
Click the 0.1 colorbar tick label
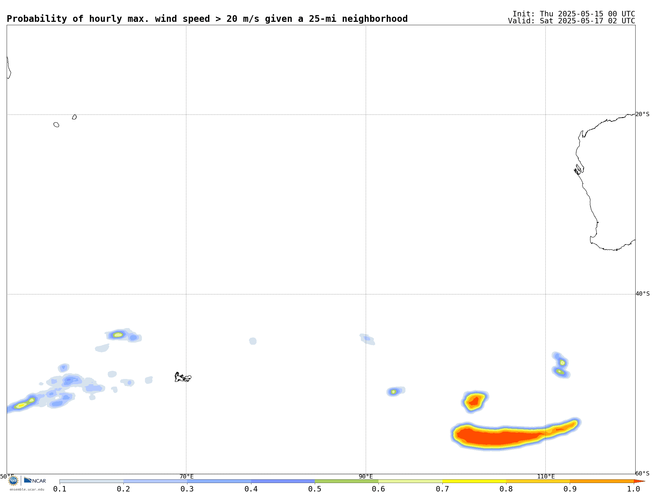coord(60,489)
